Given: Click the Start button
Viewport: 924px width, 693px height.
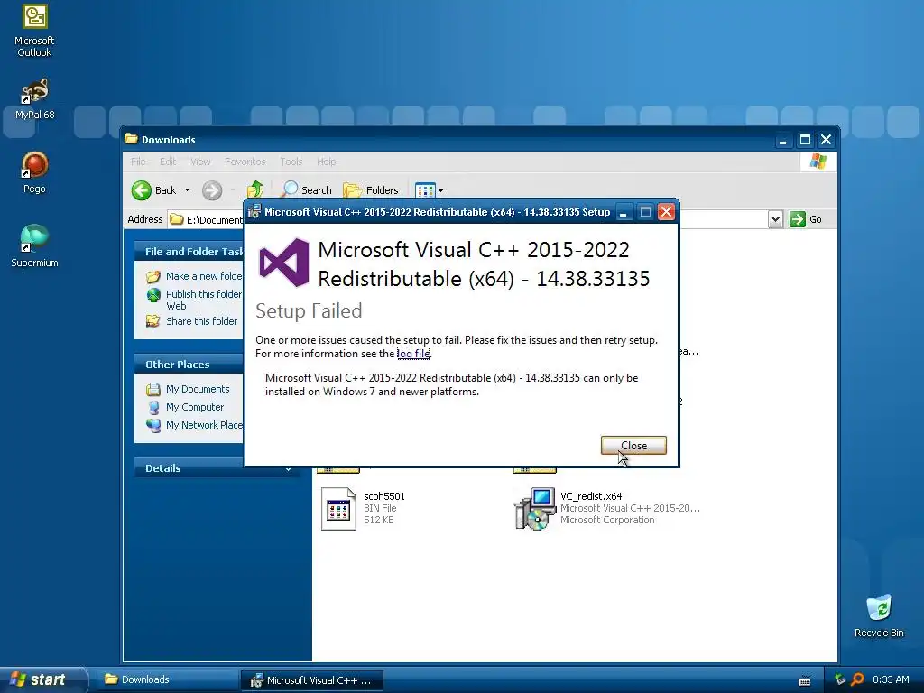Looking at the screenshot, I should click(42, 679).
